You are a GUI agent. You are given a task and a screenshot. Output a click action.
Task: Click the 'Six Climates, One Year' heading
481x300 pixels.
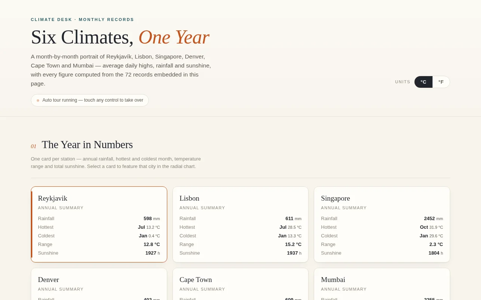[120, 37]
